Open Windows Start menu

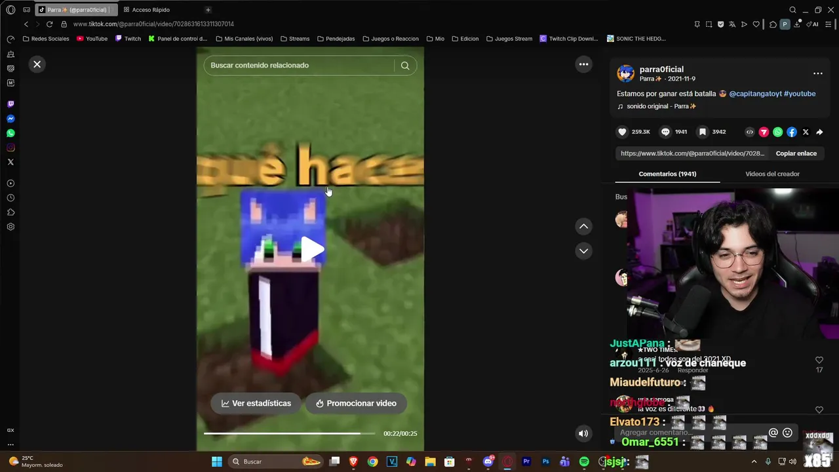click(x=217, y=462)
